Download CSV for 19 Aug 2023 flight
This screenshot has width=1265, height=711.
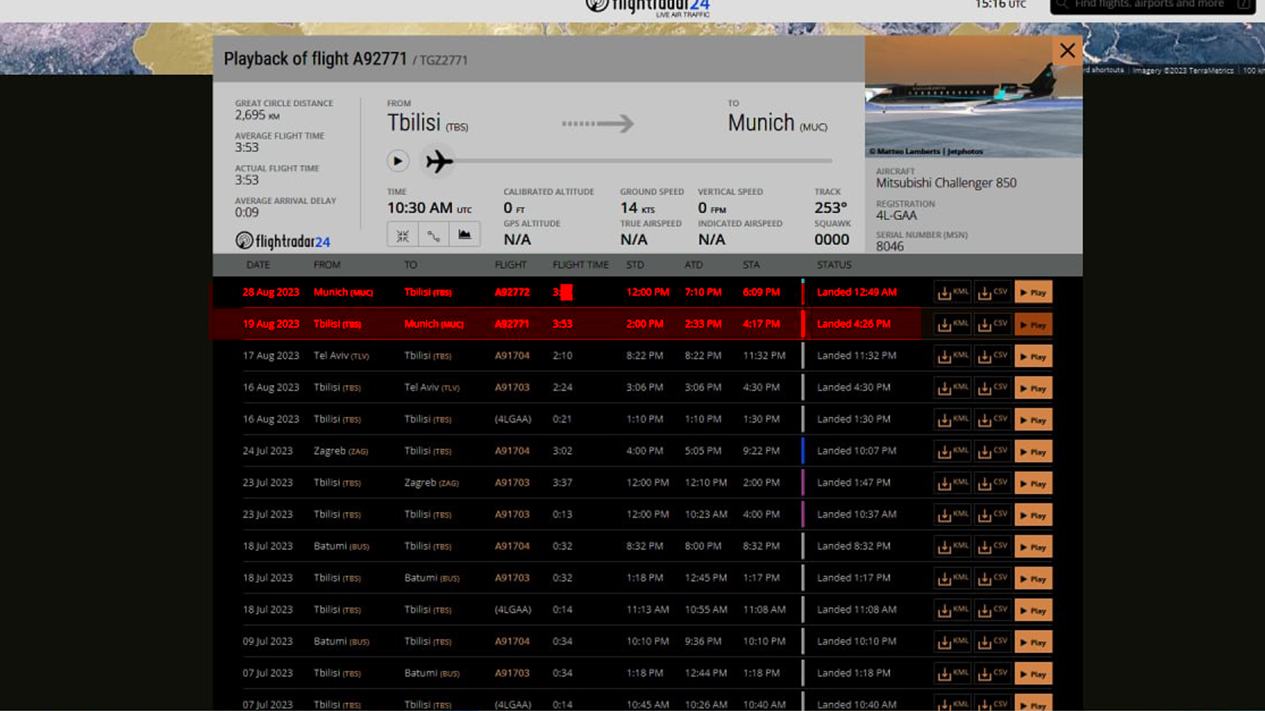(992, 325)
